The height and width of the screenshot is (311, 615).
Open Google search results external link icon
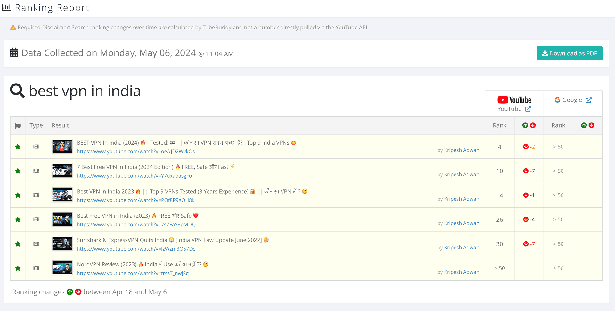point(588,100)
